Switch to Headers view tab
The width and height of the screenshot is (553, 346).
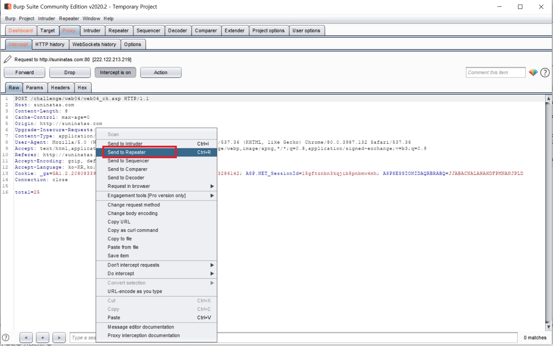60,88
